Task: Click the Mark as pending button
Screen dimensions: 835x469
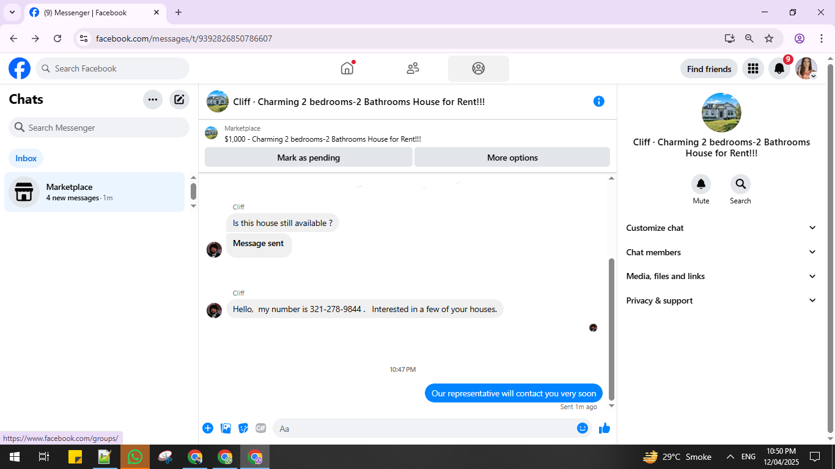Action: tap(309, 158)
